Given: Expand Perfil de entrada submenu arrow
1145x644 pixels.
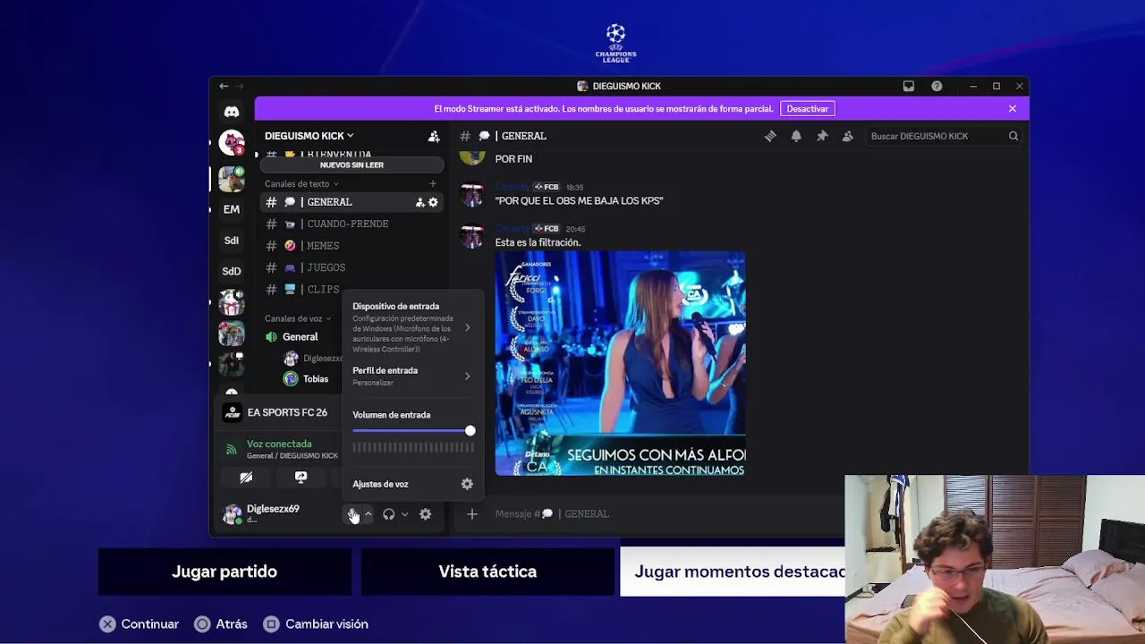Looking at the screenshot, I should [467, 377].
